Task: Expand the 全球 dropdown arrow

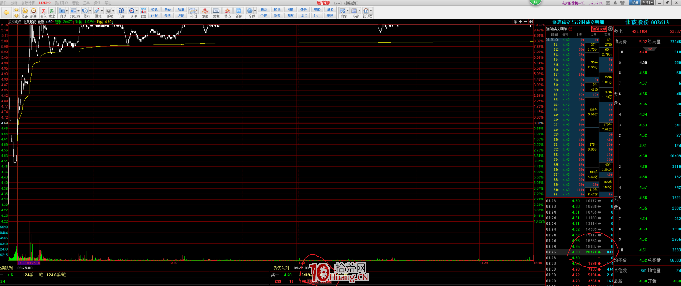Action: pos(255,11)
